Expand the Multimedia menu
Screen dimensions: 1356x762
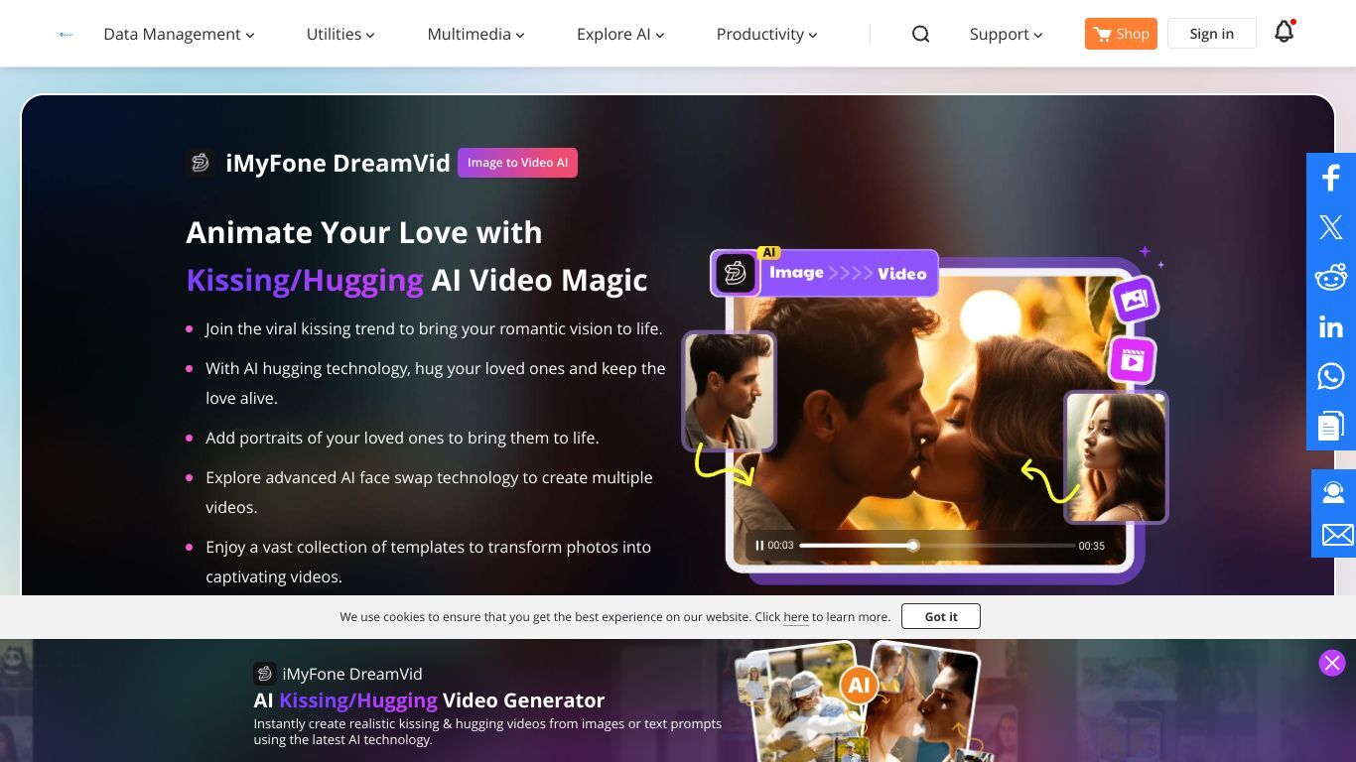tap(475, 34)
